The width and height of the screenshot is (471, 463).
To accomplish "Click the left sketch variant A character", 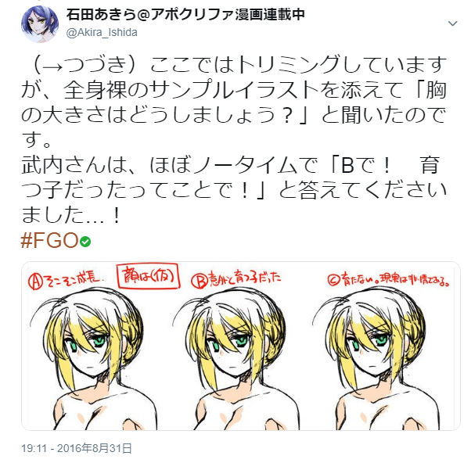I will click(93, 359).
